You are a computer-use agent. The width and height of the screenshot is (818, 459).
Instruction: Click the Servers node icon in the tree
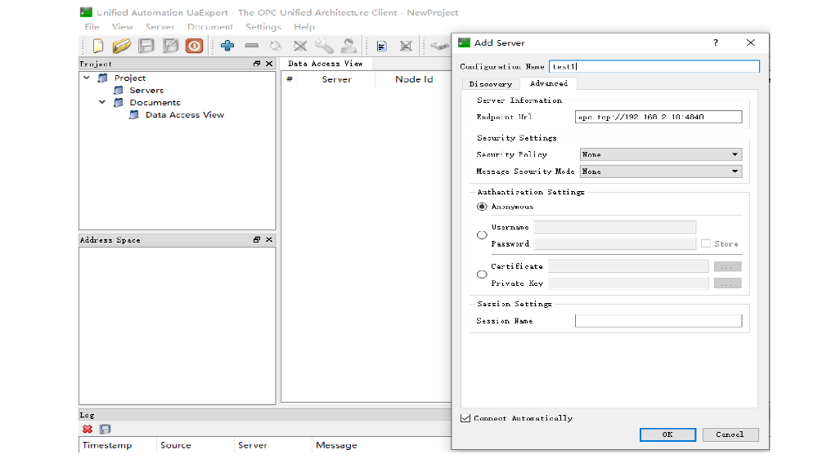119,90
